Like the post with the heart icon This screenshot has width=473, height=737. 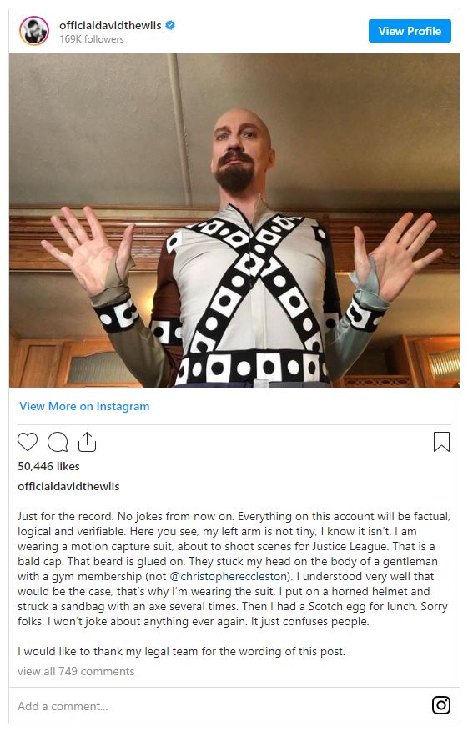pyautogui.click(x=28, y=443)
